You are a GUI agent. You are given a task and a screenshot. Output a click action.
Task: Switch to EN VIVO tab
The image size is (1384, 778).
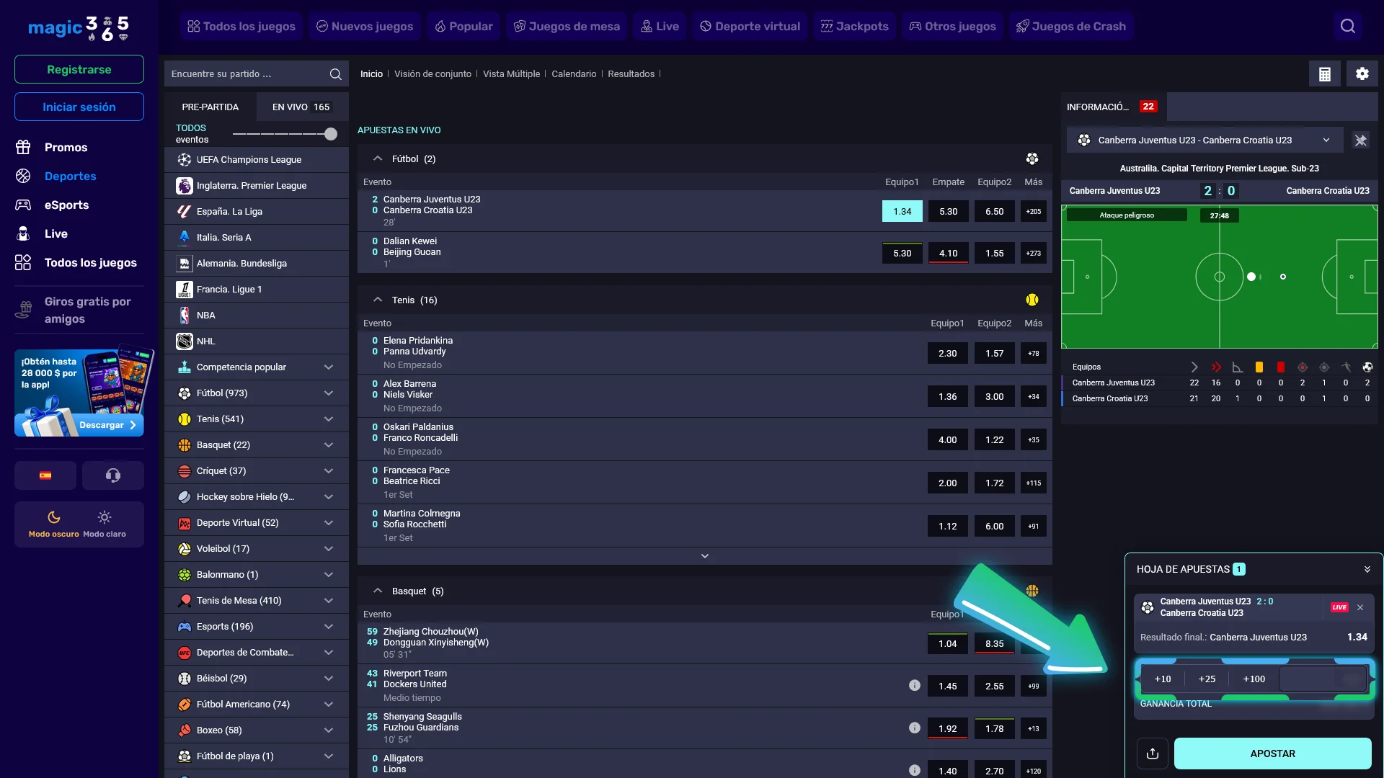coord(301,107)
